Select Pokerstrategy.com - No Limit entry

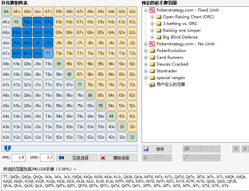click(x=185, y=44)
